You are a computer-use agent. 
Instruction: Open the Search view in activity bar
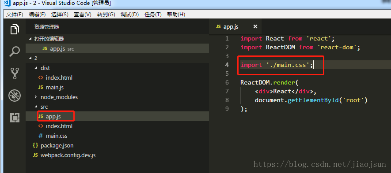pyautogui.click(x=15, y=52)
